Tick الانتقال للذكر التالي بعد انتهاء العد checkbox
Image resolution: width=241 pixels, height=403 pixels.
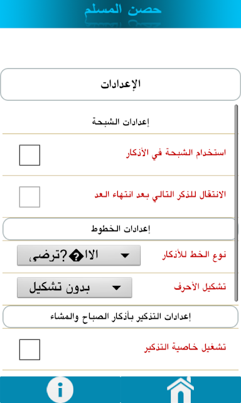coord(29,197)
